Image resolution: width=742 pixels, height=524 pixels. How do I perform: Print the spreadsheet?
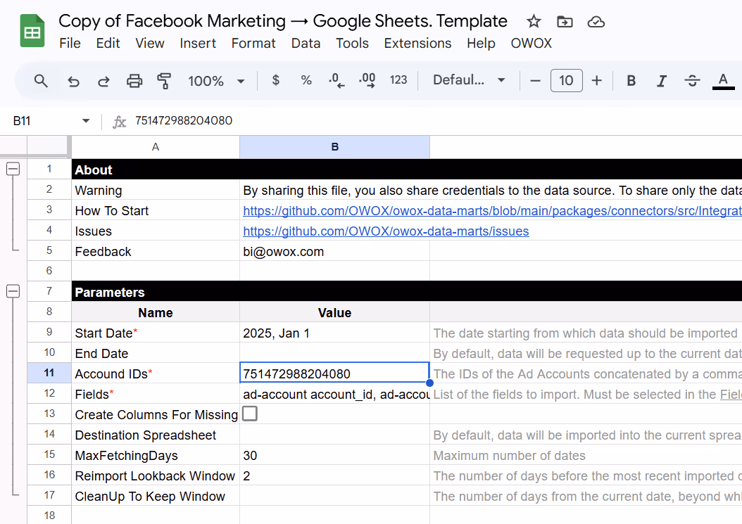(x=134, y=82)
